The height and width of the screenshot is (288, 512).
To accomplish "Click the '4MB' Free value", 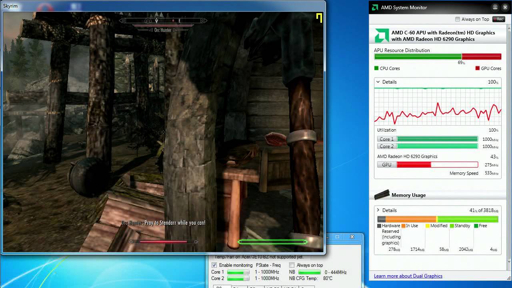I will [494, 249].
